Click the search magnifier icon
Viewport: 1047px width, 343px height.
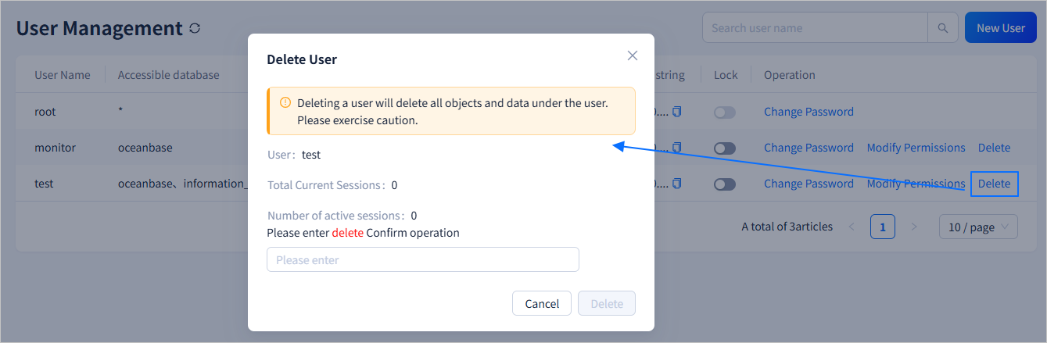[943, 28]
